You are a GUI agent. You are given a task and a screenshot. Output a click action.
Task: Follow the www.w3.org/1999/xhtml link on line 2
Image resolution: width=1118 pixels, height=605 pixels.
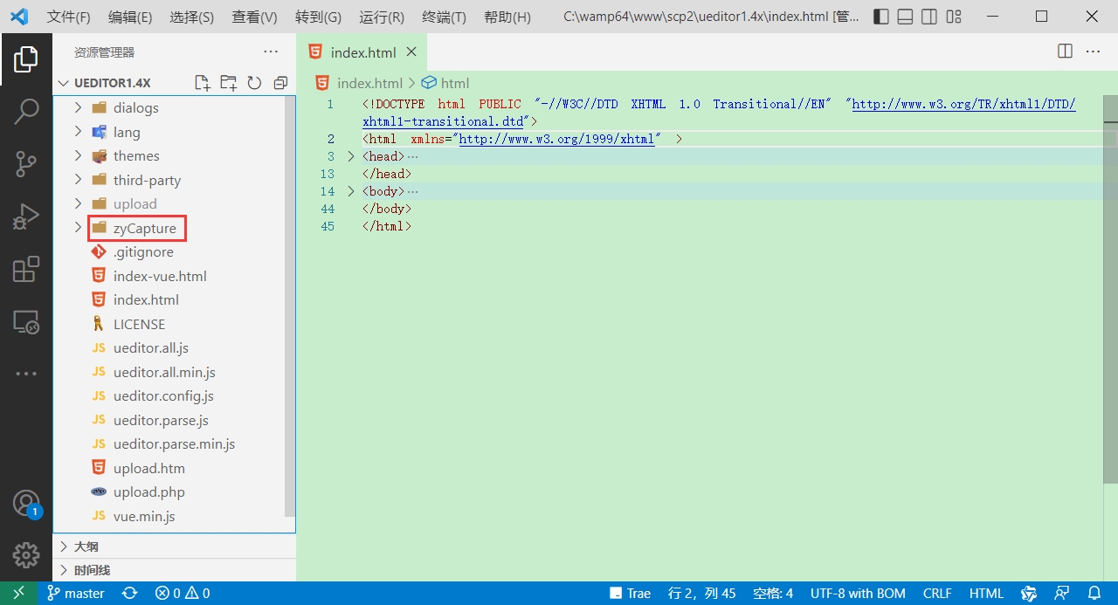click(556, 139)
